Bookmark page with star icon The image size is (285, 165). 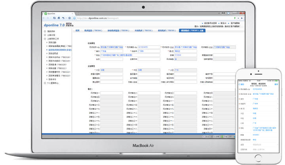pos(69,18)
